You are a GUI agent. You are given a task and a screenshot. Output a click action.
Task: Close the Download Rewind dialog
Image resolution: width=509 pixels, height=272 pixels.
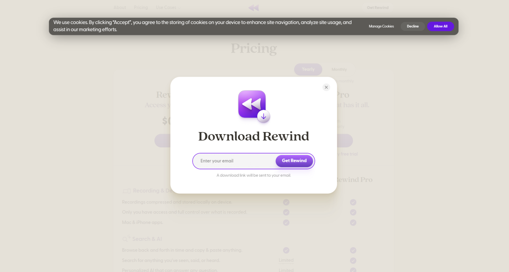pos(326,87)
